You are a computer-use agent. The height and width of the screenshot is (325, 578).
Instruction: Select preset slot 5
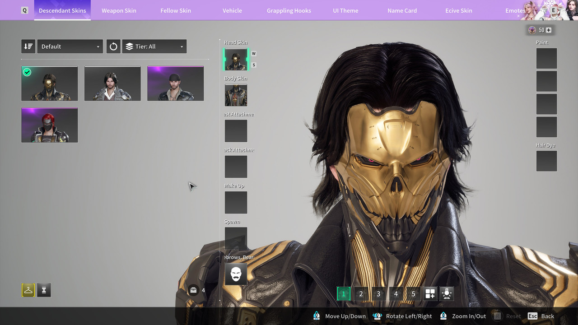pyautogui.click(x=413, y=294)
